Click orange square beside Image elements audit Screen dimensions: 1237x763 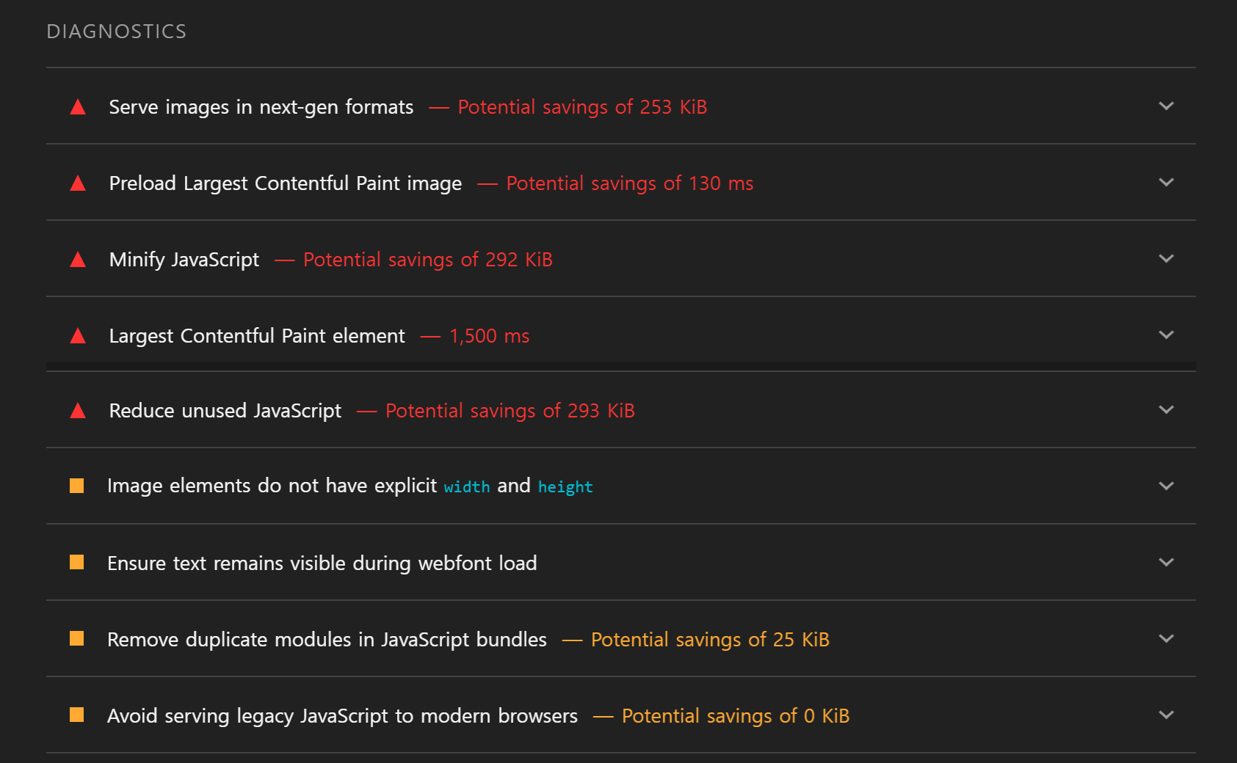(76, 486)
